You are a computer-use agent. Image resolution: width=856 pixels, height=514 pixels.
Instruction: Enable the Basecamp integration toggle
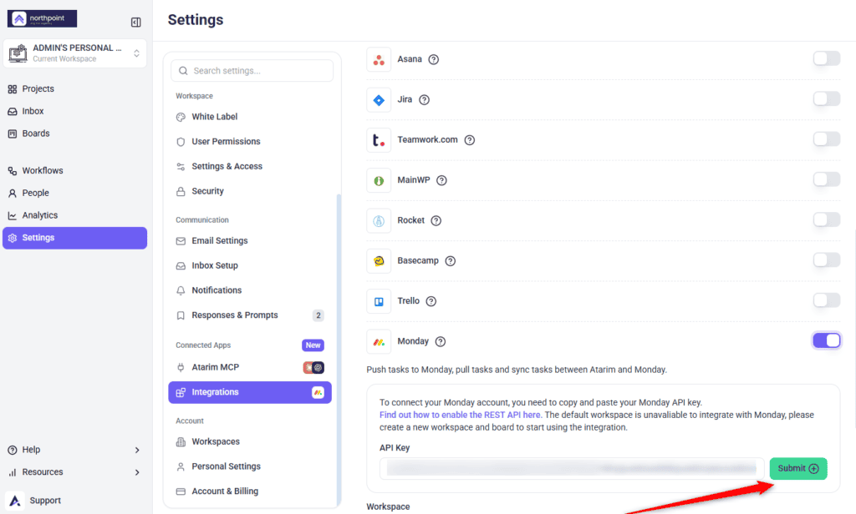coord(827,260)
